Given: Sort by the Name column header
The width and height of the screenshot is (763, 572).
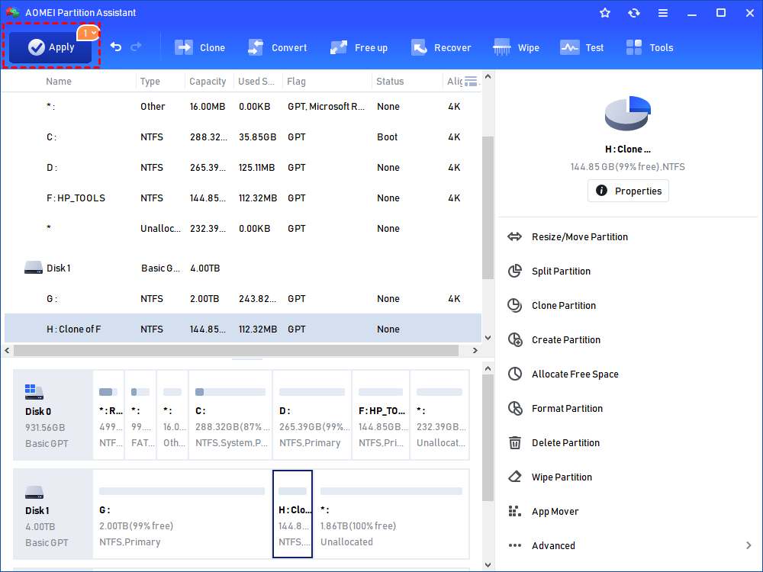Looking at the screenshot, I should 59,82.
